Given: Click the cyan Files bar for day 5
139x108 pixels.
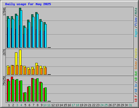Looking at the screenshot, I should (x=25, y=38).
